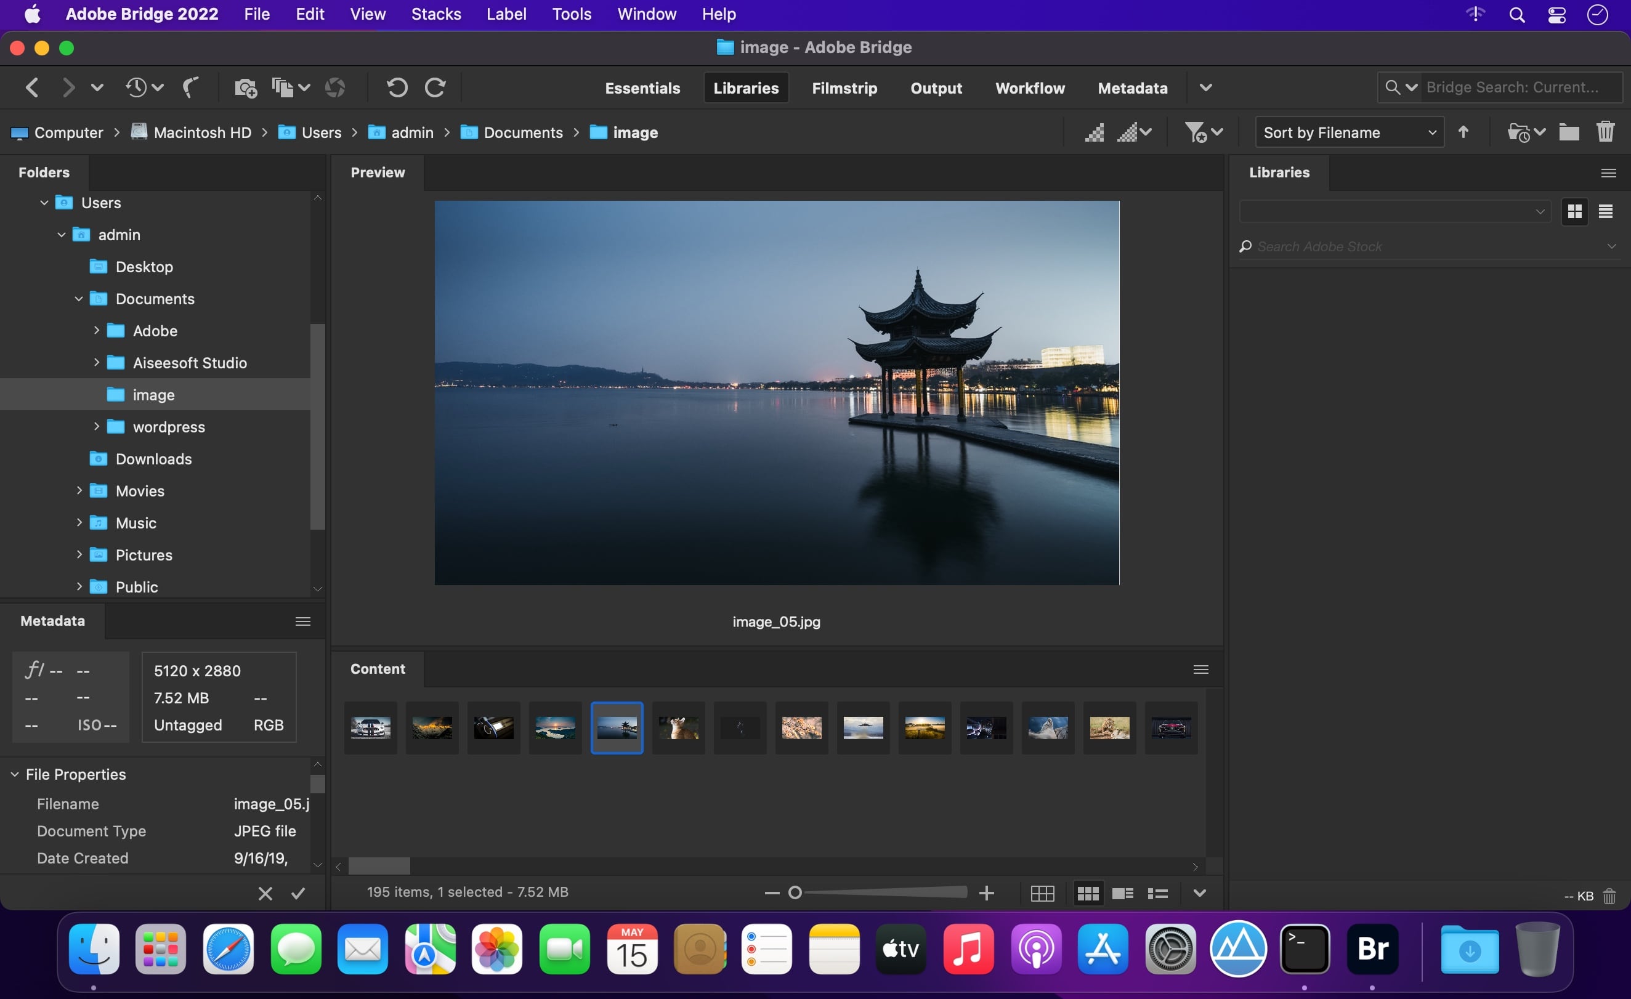Expand the wordpress folder in tree

[97, 427]
